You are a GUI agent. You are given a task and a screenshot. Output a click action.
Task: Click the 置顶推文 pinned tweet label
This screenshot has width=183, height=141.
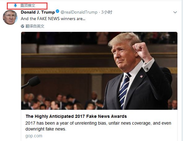[28, 6]
